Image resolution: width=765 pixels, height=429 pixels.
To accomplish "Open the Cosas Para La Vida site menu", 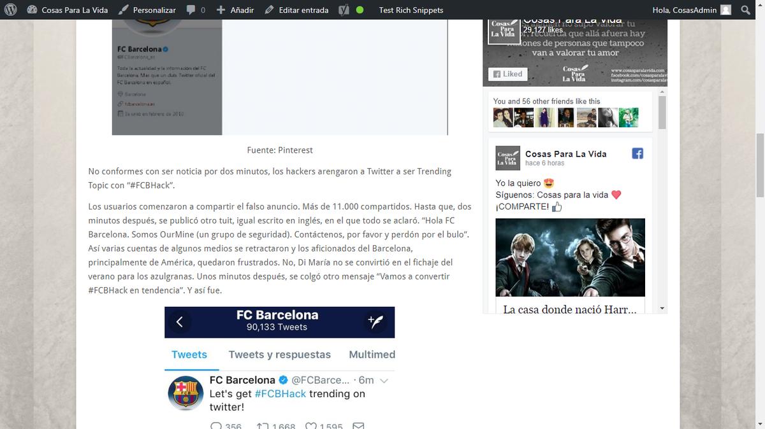I will pyautogui.click(x=68, y=10).
